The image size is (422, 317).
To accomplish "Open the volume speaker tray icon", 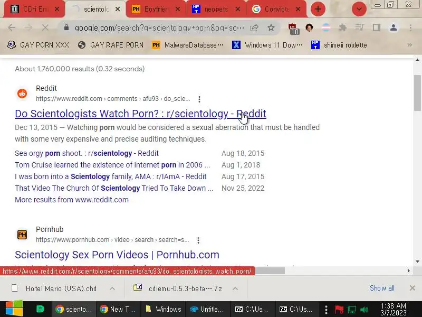I will click(x=364, y=310).
